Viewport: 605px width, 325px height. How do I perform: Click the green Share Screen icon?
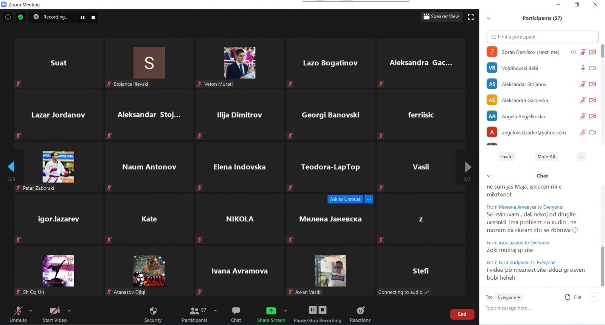tap(271, 311)
